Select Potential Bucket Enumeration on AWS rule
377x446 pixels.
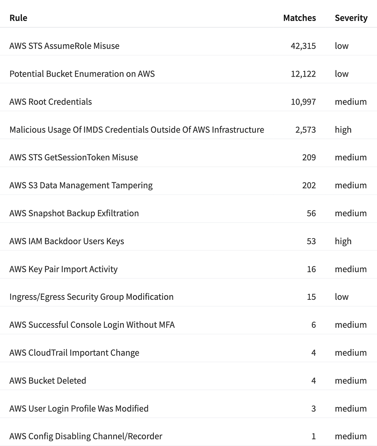82,74
